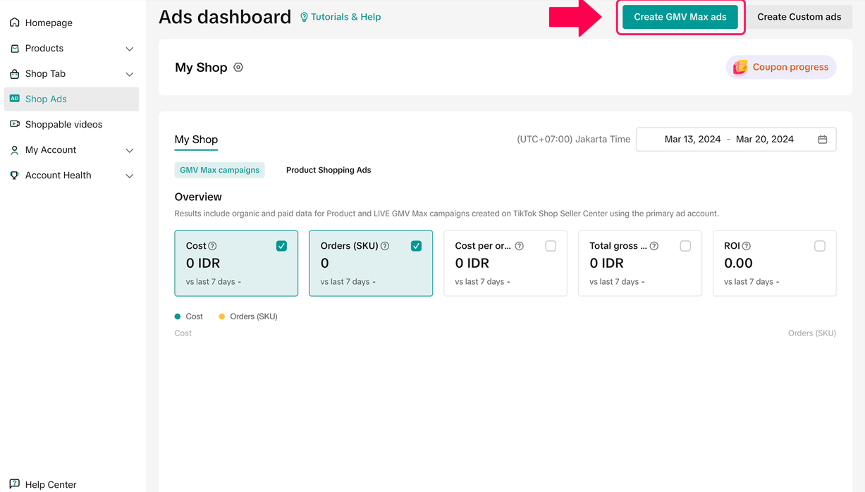This screenshot has width=865, height=492.
Task: Open the Coupon progress indicator
Action: (x=781, y=67)
